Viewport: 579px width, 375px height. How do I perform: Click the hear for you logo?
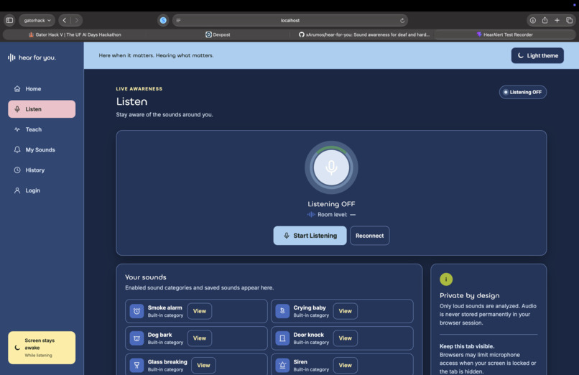32,57
